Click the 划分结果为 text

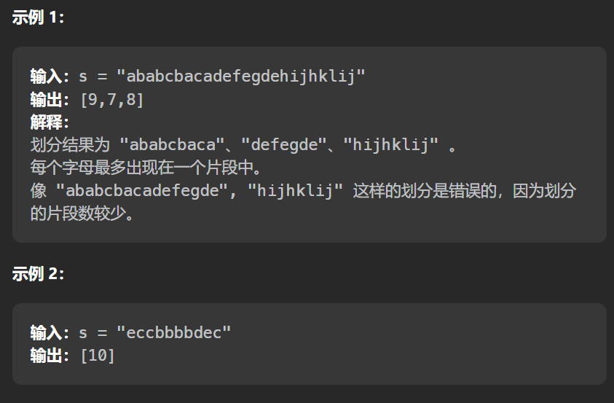70,144
